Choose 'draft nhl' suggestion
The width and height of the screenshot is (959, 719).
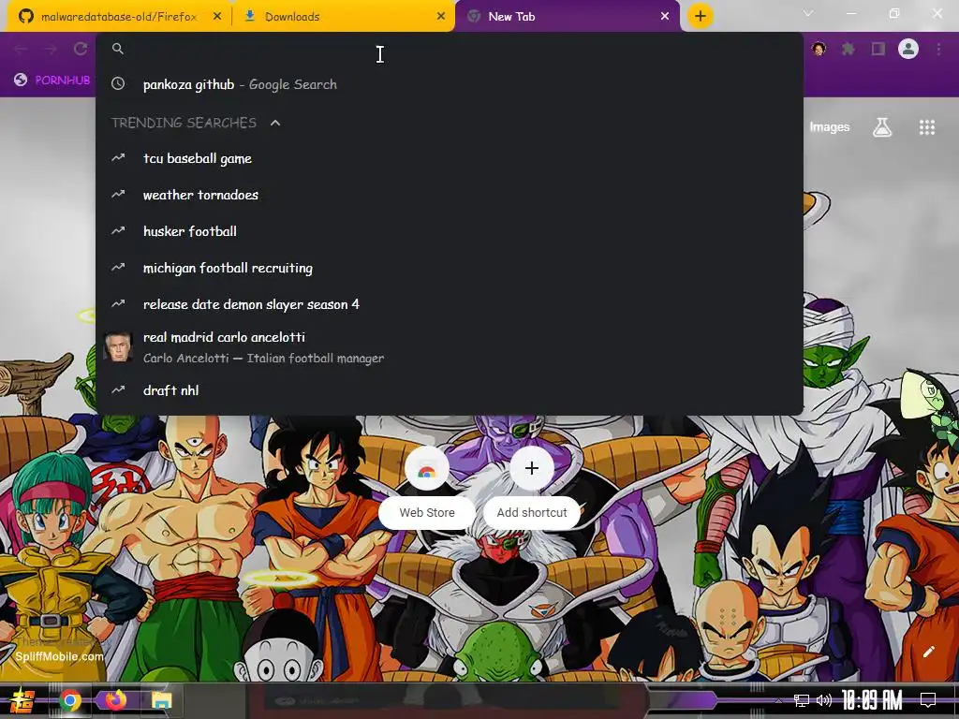449,390
